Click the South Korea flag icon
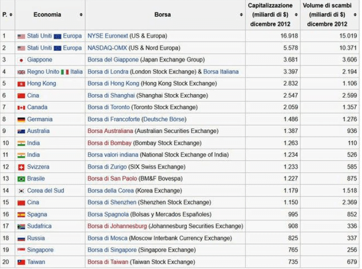362x269 pixels. 21,191
